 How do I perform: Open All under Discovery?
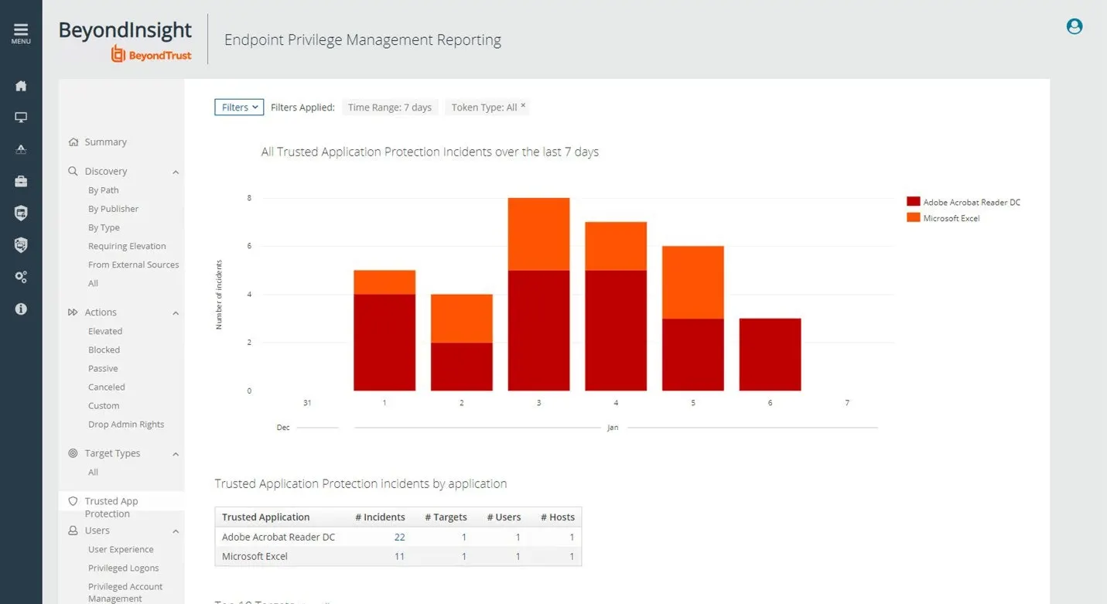(93, 283)
